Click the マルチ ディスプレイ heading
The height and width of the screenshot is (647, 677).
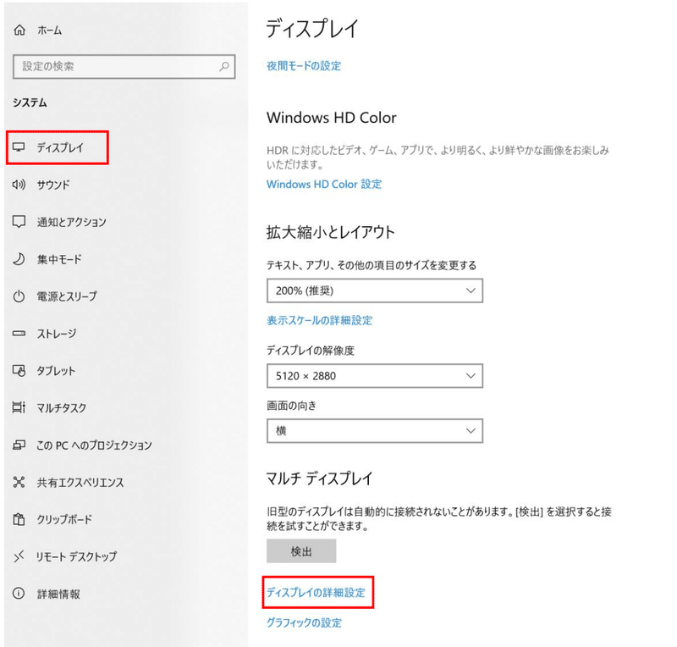click(319, 478)
